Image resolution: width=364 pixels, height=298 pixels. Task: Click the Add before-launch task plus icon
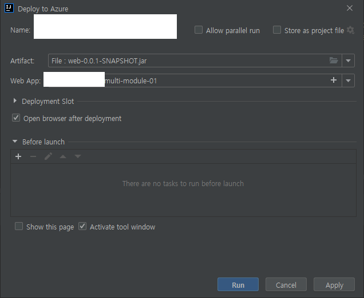tap(18, 156)
